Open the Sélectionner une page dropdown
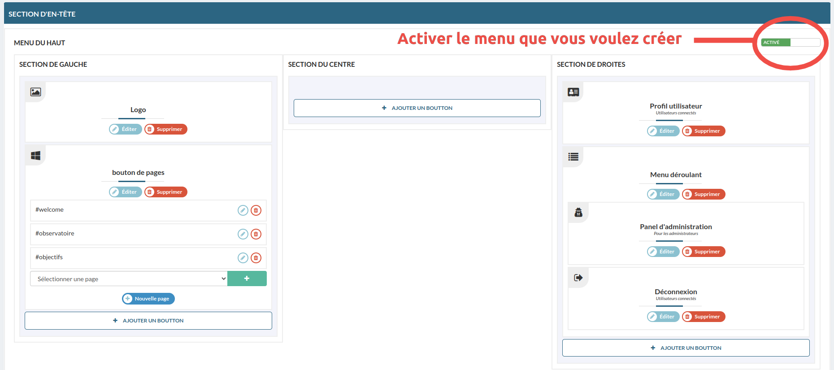 [x=129, y=279]
